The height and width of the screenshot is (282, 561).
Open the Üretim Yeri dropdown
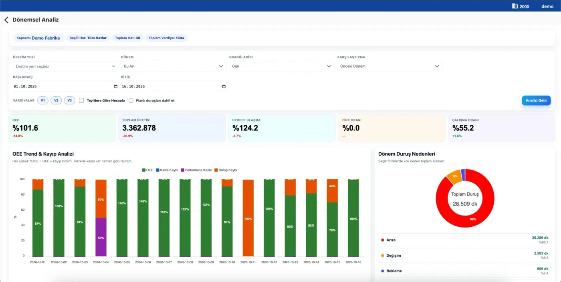65,66
